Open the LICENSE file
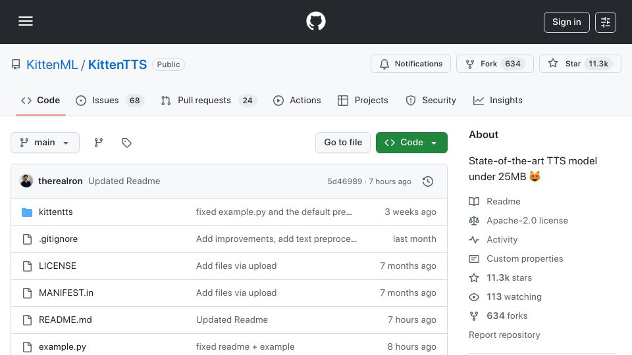632x355 pixels. (x=57, y=266)
